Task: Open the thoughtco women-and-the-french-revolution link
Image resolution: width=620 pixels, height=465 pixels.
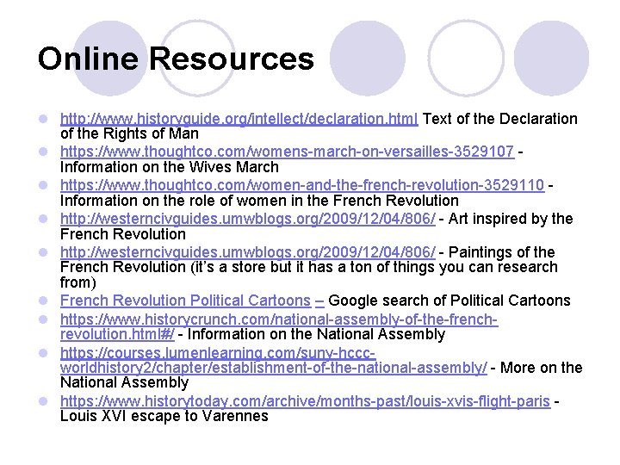Action: coord(302,185)
